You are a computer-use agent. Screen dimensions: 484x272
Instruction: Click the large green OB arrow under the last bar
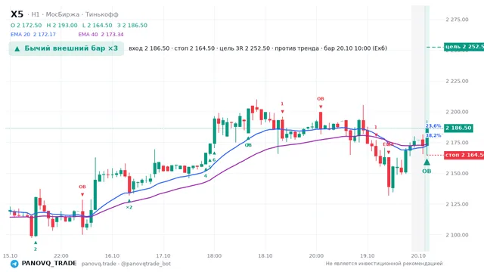[427, 162]
